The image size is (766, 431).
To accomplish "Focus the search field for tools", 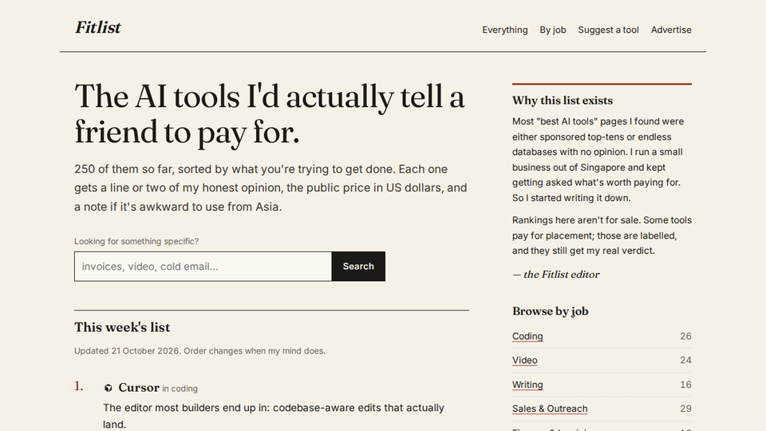I will point(203,267).
